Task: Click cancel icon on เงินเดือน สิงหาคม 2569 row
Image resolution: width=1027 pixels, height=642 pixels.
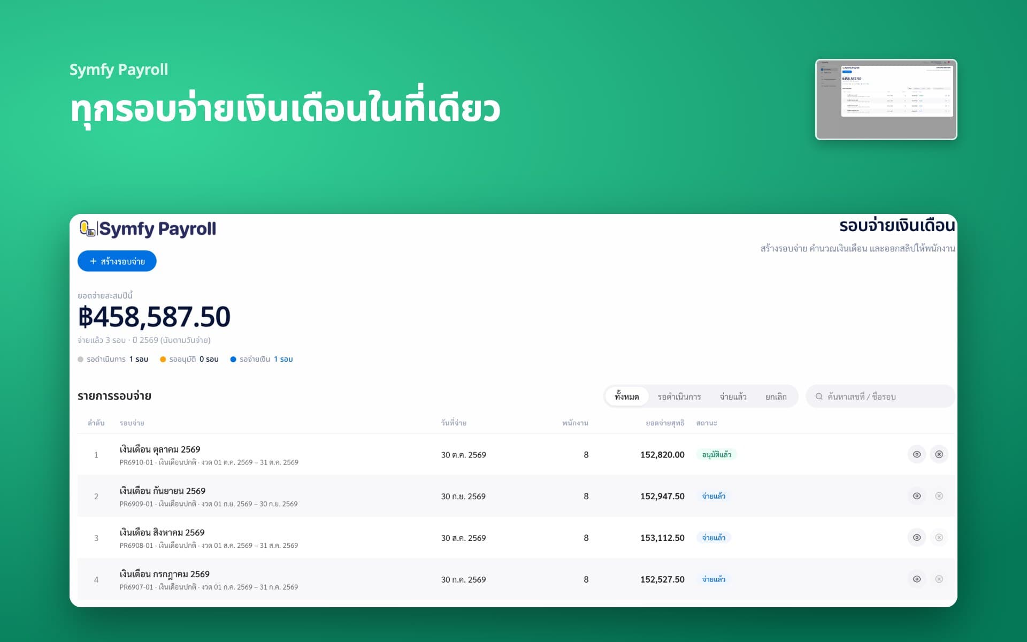Action: click(x=939, y=537)
